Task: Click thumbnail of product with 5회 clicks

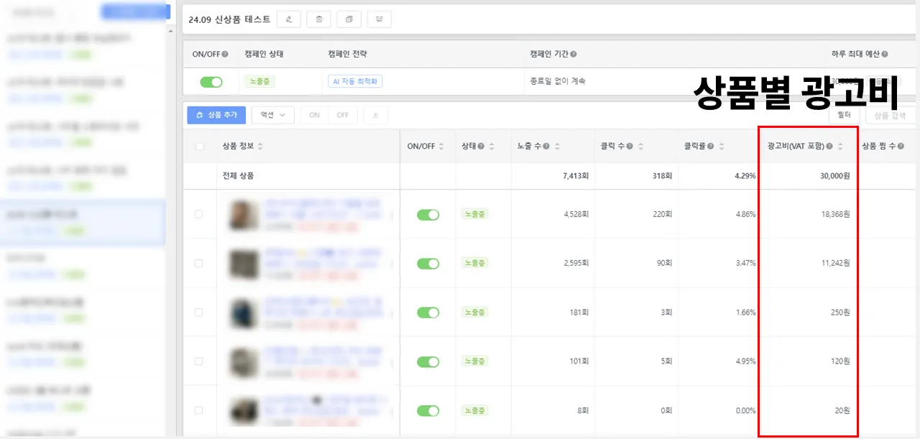Action: point(244,361)
